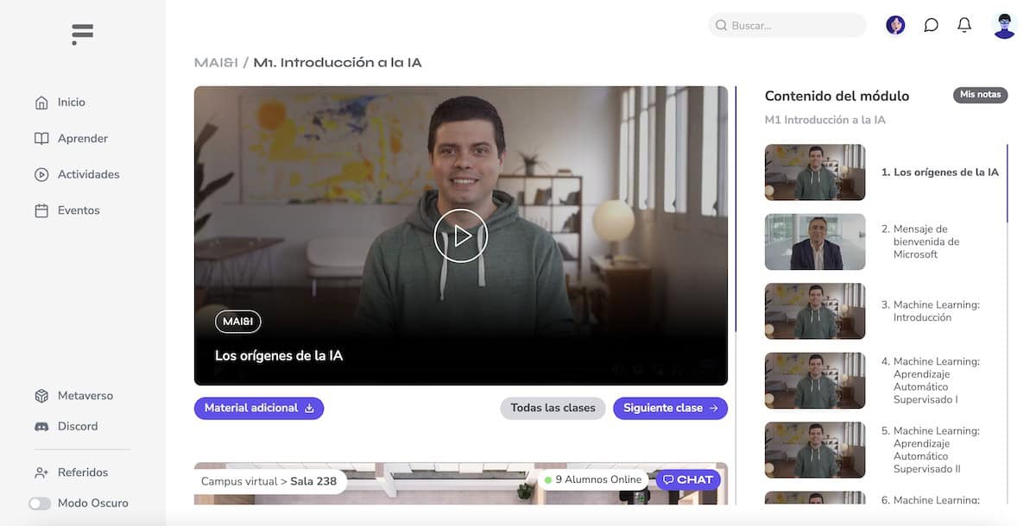Open Metaverso from the sidebar icon

(x=42, y=396)
